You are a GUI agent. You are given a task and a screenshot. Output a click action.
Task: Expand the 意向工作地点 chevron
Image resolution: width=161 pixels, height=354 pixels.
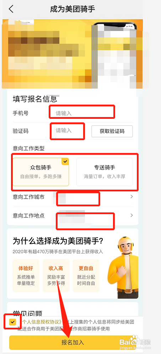coord(132,215)
